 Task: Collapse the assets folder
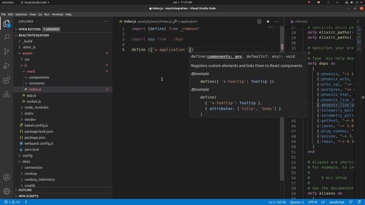click(27, 53)
